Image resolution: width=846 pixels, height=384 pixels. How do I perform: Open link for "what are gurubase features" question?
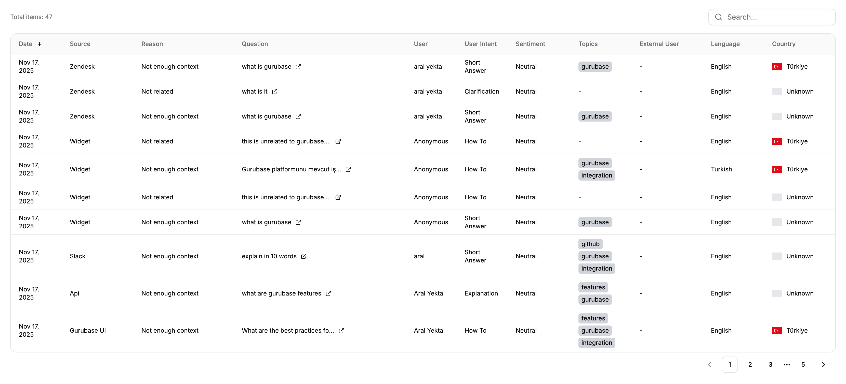point(328,293)
